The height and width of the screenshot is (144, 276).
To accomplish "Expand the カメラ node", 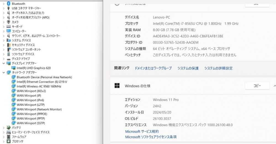I will [x=4, y=22].
